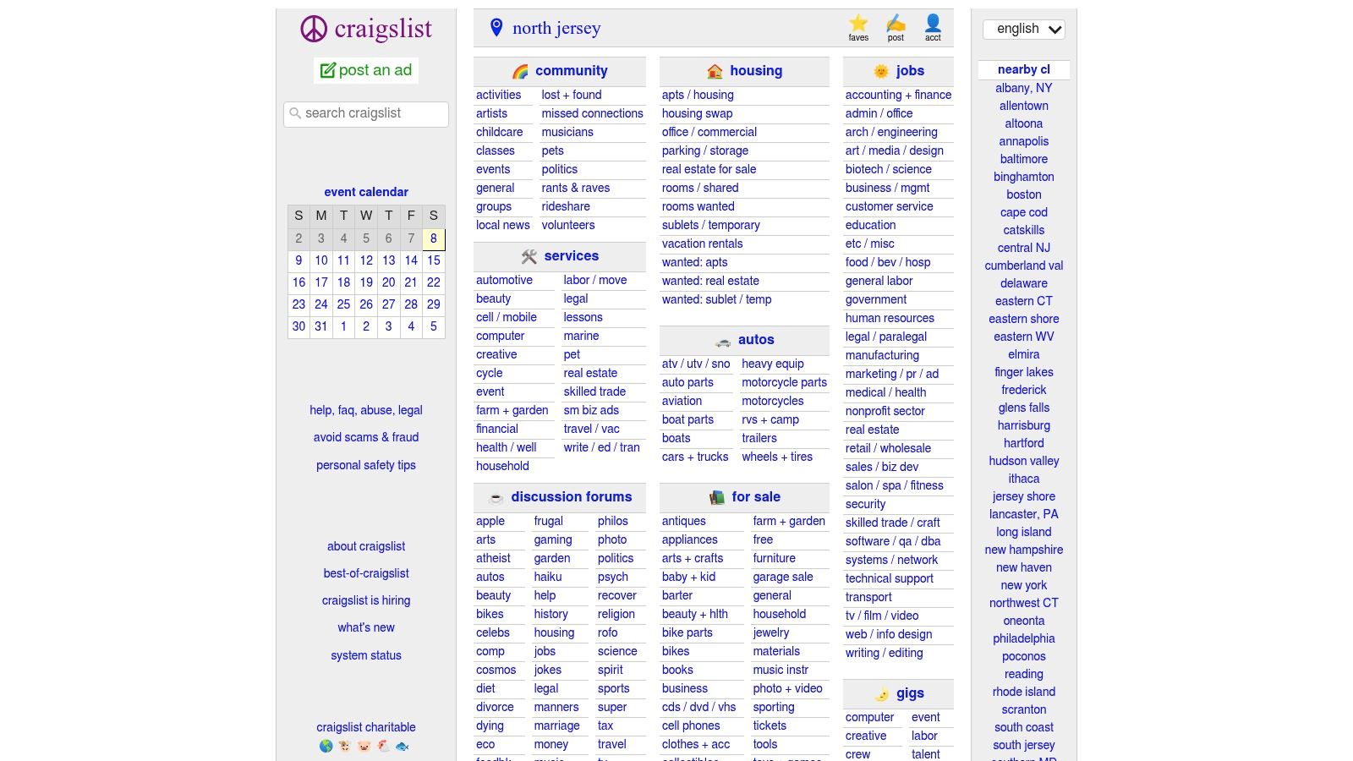Screen dimensions: 1353x761
Task: Select day 15 in event calendar
Action: click(434, 260)
